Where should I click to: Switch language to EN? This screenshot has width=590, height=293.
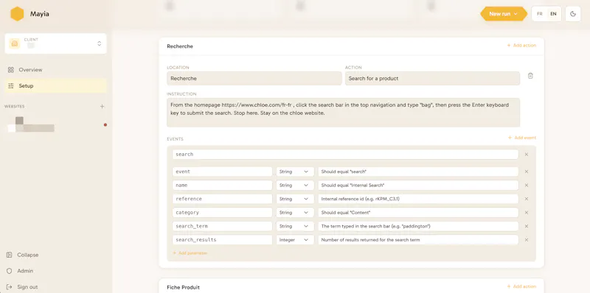click(553, 14)
